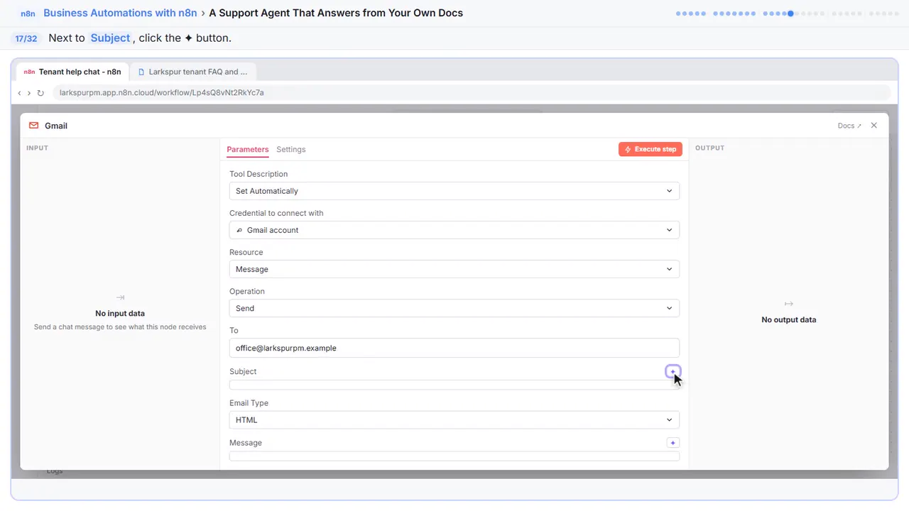
Task: Click the browser forward arrow
Action: point(29,93)
